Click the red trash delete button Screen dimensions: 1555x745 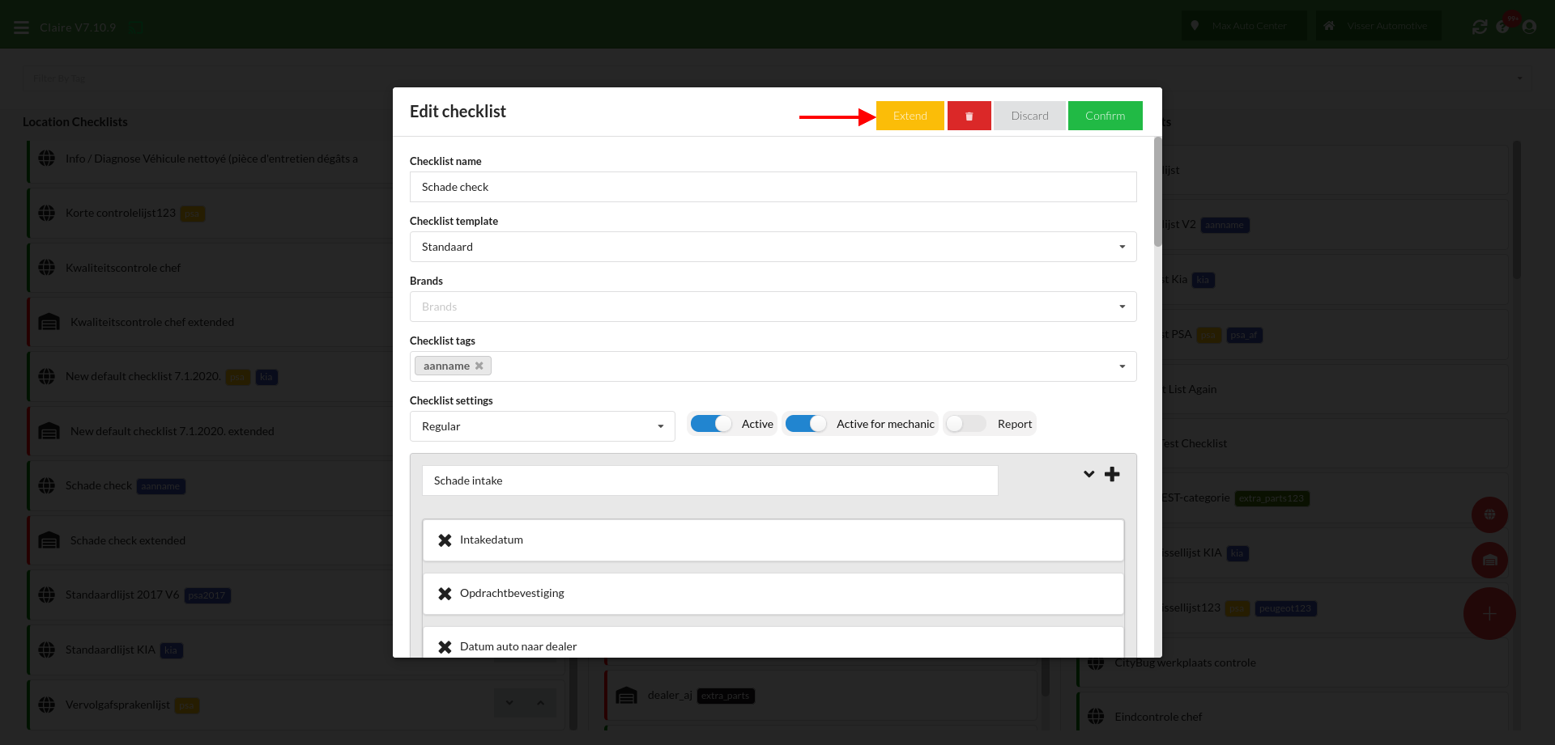point(969,116)
